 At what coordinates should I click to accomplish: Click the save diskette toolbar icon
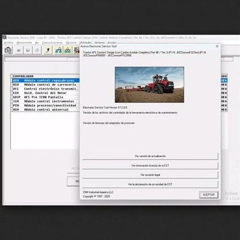pyautogui.click(x=28, y=50)
